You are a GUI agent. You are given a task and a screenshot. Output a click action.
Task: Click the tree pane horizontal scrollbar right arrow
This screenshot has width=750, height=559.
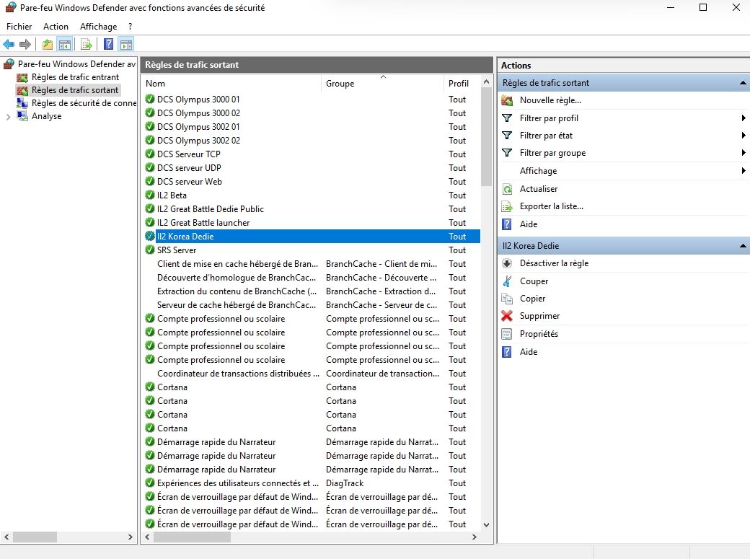tap(130, 537)
